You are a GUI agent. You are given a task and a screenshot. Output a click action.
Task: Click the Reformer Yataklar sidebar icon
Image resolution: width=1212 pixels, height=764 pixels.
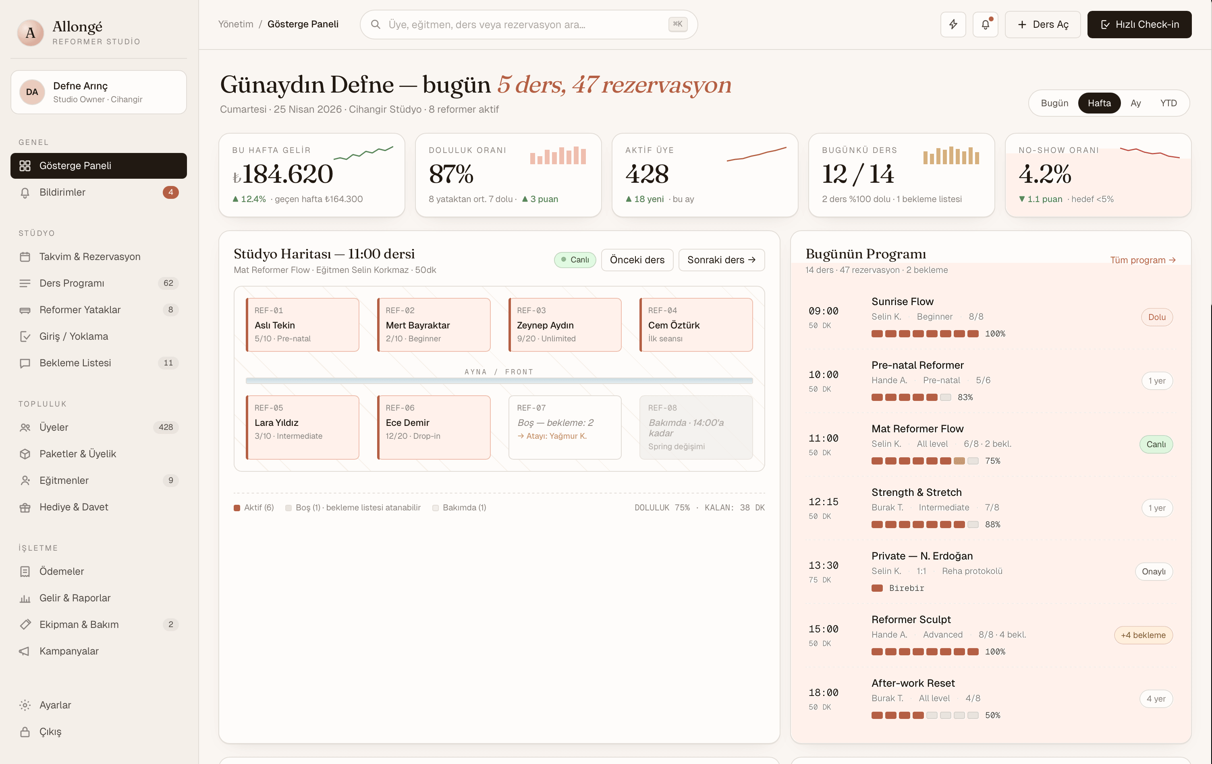(x=25, y=310)
